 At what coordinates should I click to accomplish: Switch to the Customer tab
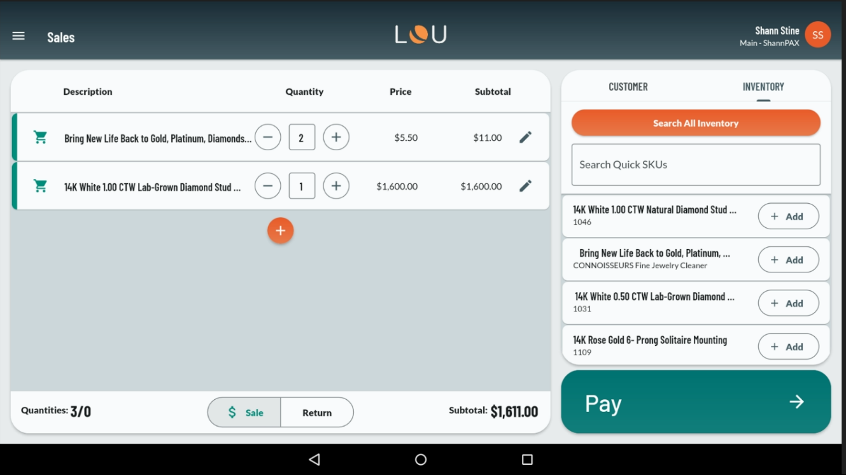click(628, 87)
